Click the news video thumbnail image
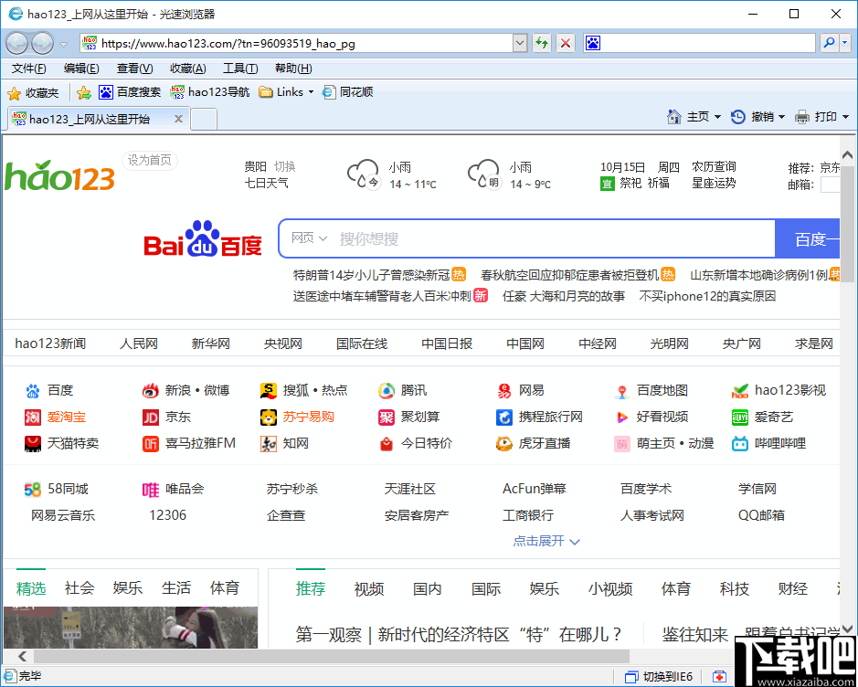The height and width of the screenshot is (687, 858). point(131,628)
